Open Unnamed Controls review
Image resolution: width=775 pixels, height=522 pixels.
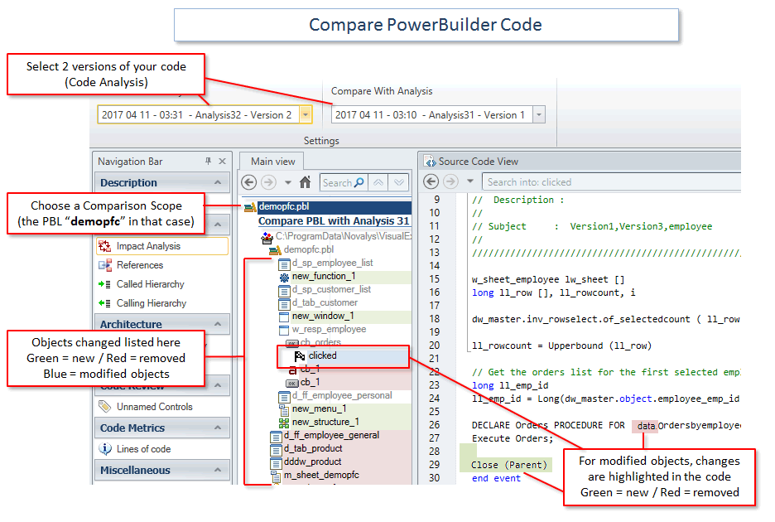click(x=154, y=407)
